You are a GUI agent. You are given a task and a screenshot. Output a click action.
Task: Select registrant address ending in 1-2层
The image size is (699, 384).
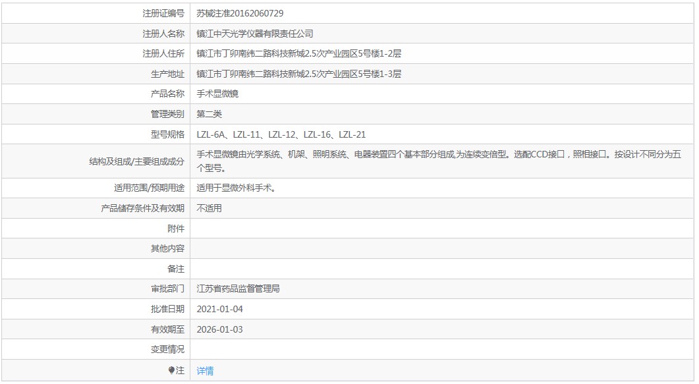click(x=298, y=53)
